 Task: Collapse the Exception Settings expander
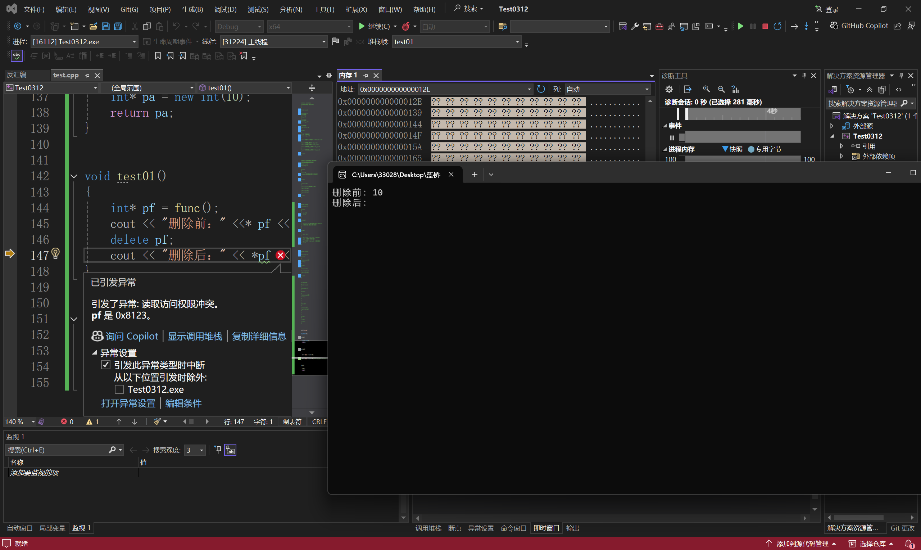click(95, 353)
